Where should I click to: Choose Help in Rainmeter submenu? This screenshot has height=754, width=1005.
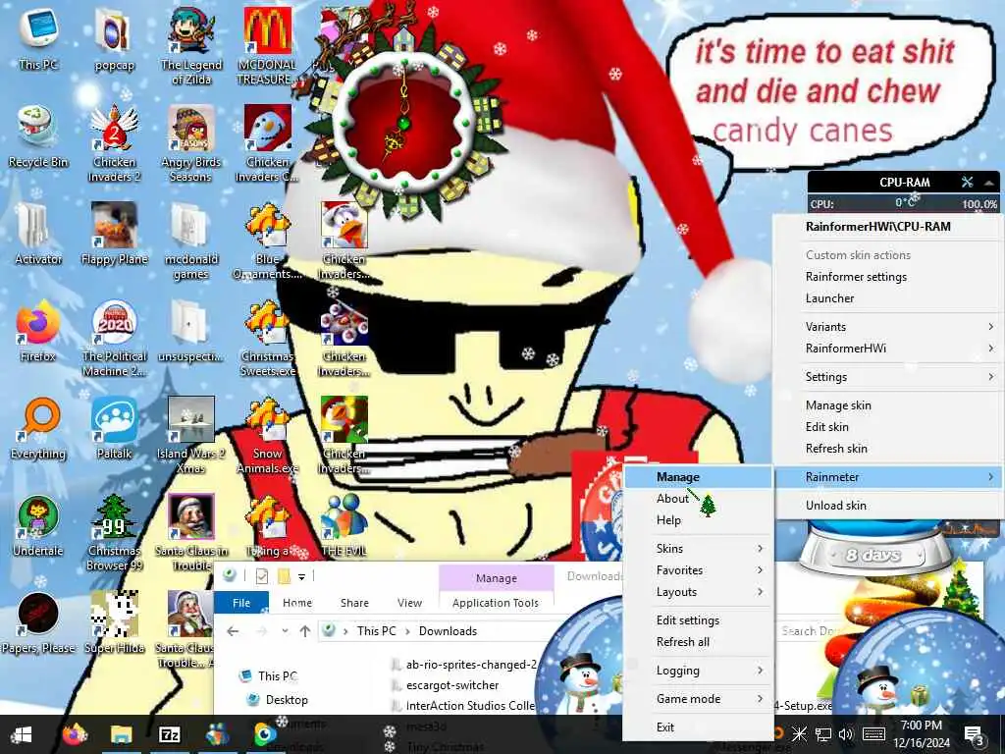698,520
